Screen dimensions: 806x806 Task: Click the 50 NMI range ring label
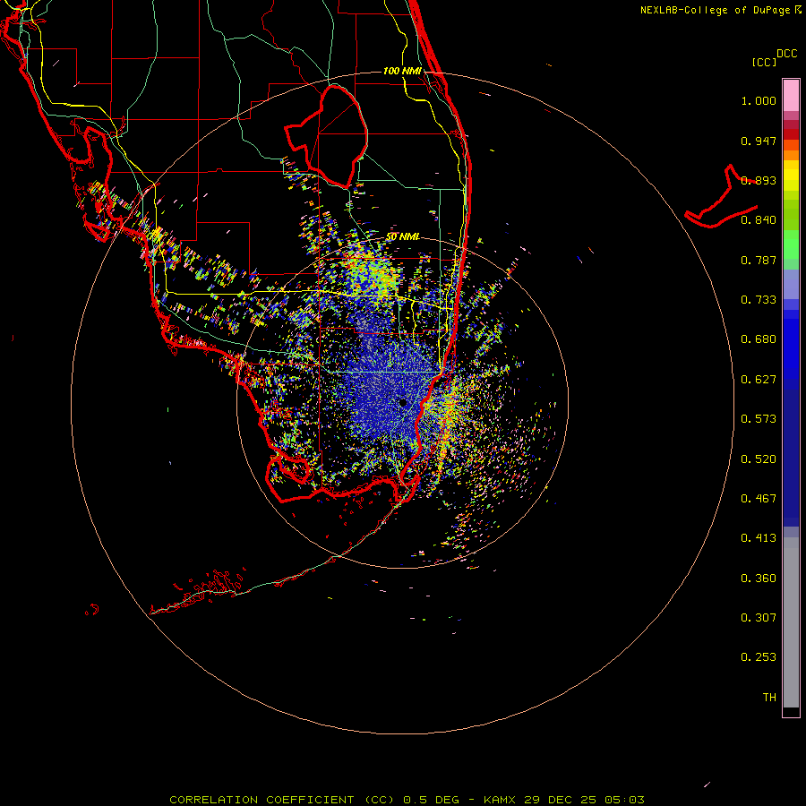[402, 236]
